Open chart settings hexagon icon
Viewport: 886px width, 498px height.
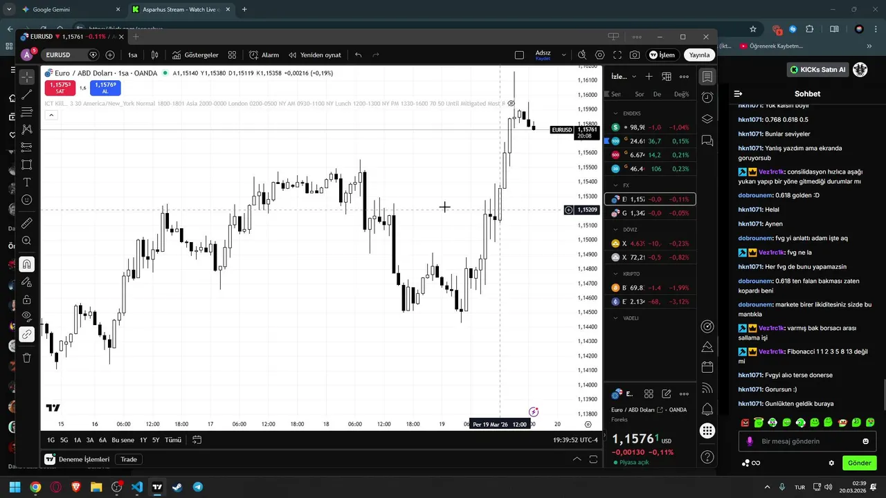[600, 55]
